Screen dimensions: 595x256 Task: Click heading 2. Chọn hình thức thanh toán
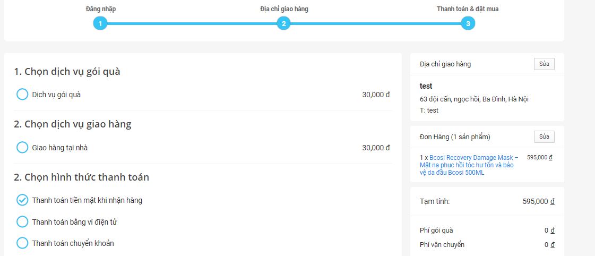point(82,177)
